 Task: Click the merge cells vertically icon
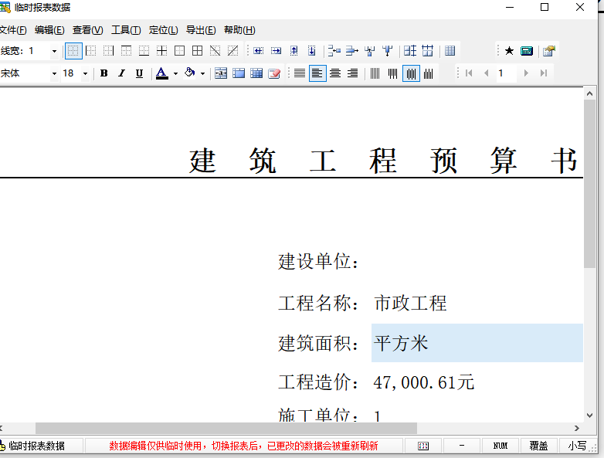tap(370, 51)
